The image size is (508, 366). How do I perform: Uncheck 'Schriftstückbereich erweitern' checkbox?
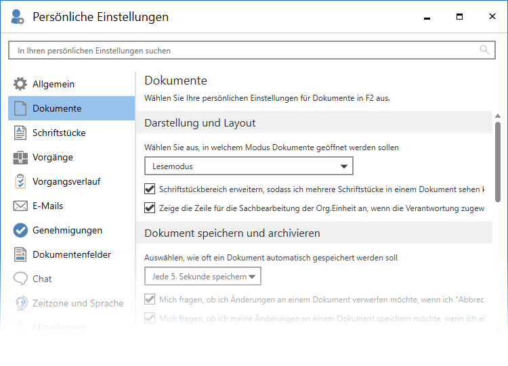[x=150, y=189]
